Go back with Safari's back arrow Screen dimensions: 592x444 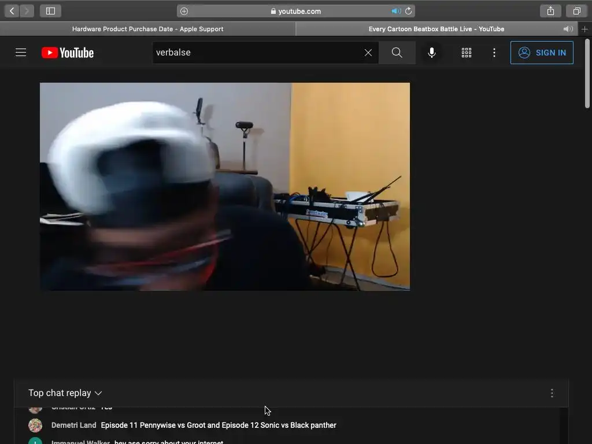pos(12,11)
